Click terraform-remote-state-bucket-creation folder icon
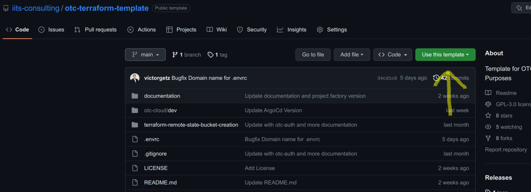The image size is (531, 192). click(135, 125)
